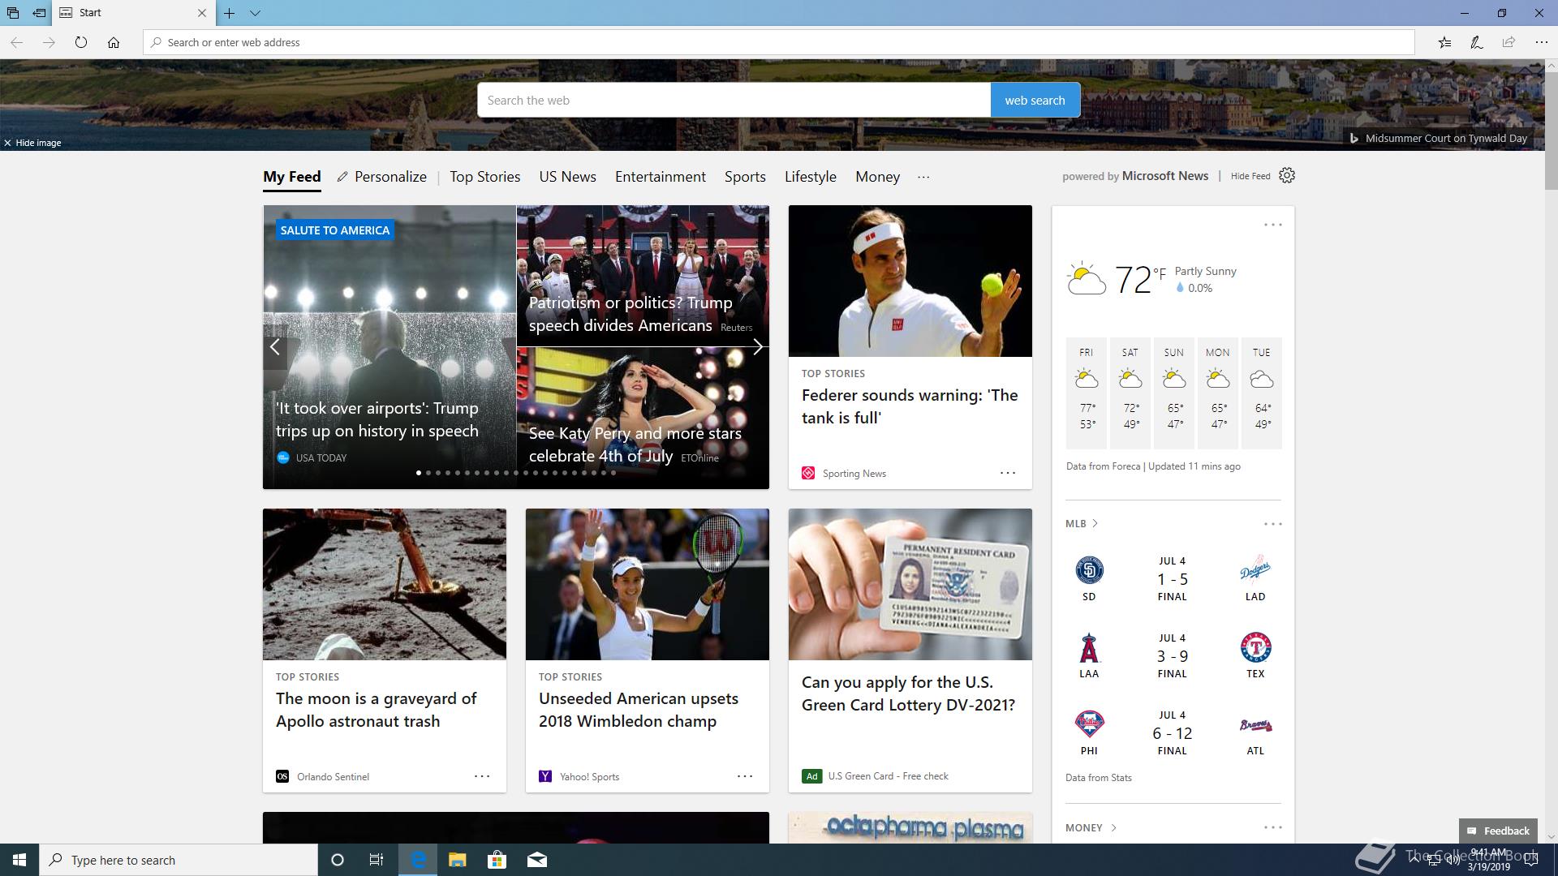
Task: Expand the MLB section chevron
Action: tap(1095, 523)
